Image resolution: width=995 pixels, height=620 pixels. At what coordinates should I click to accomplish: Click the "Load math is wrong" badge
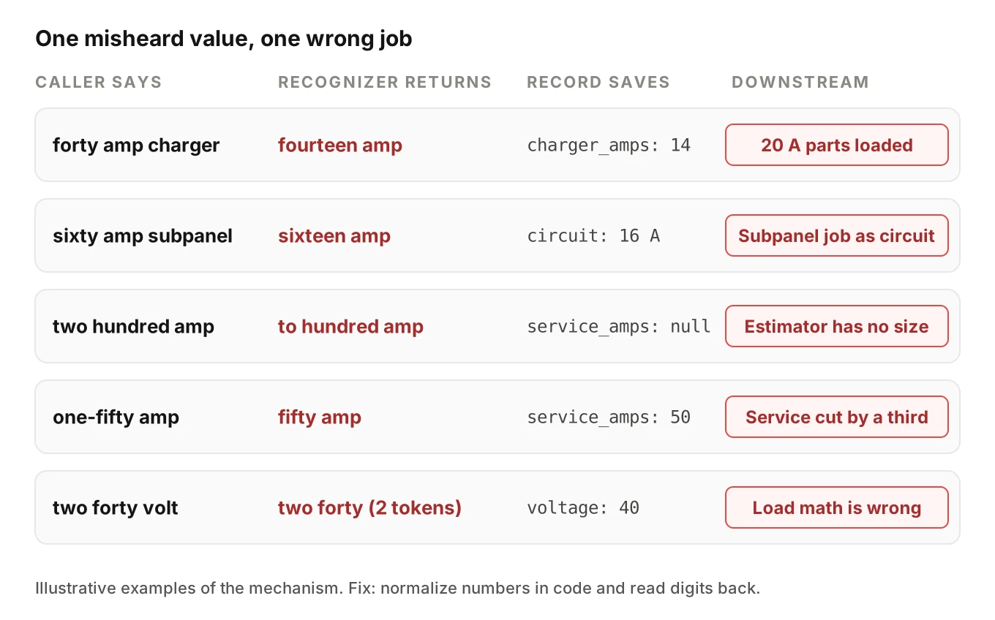click(x=837, y=507)
